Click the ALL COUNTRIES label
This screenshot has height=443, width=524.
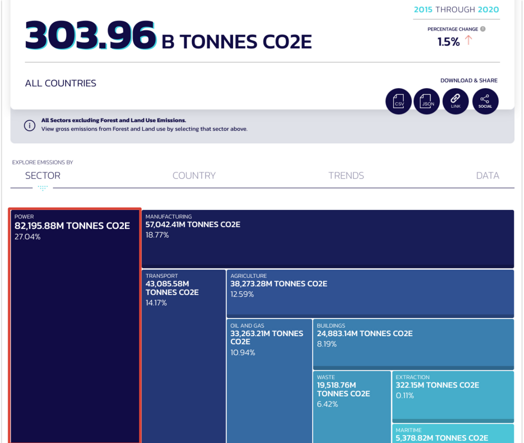point(60,83)
